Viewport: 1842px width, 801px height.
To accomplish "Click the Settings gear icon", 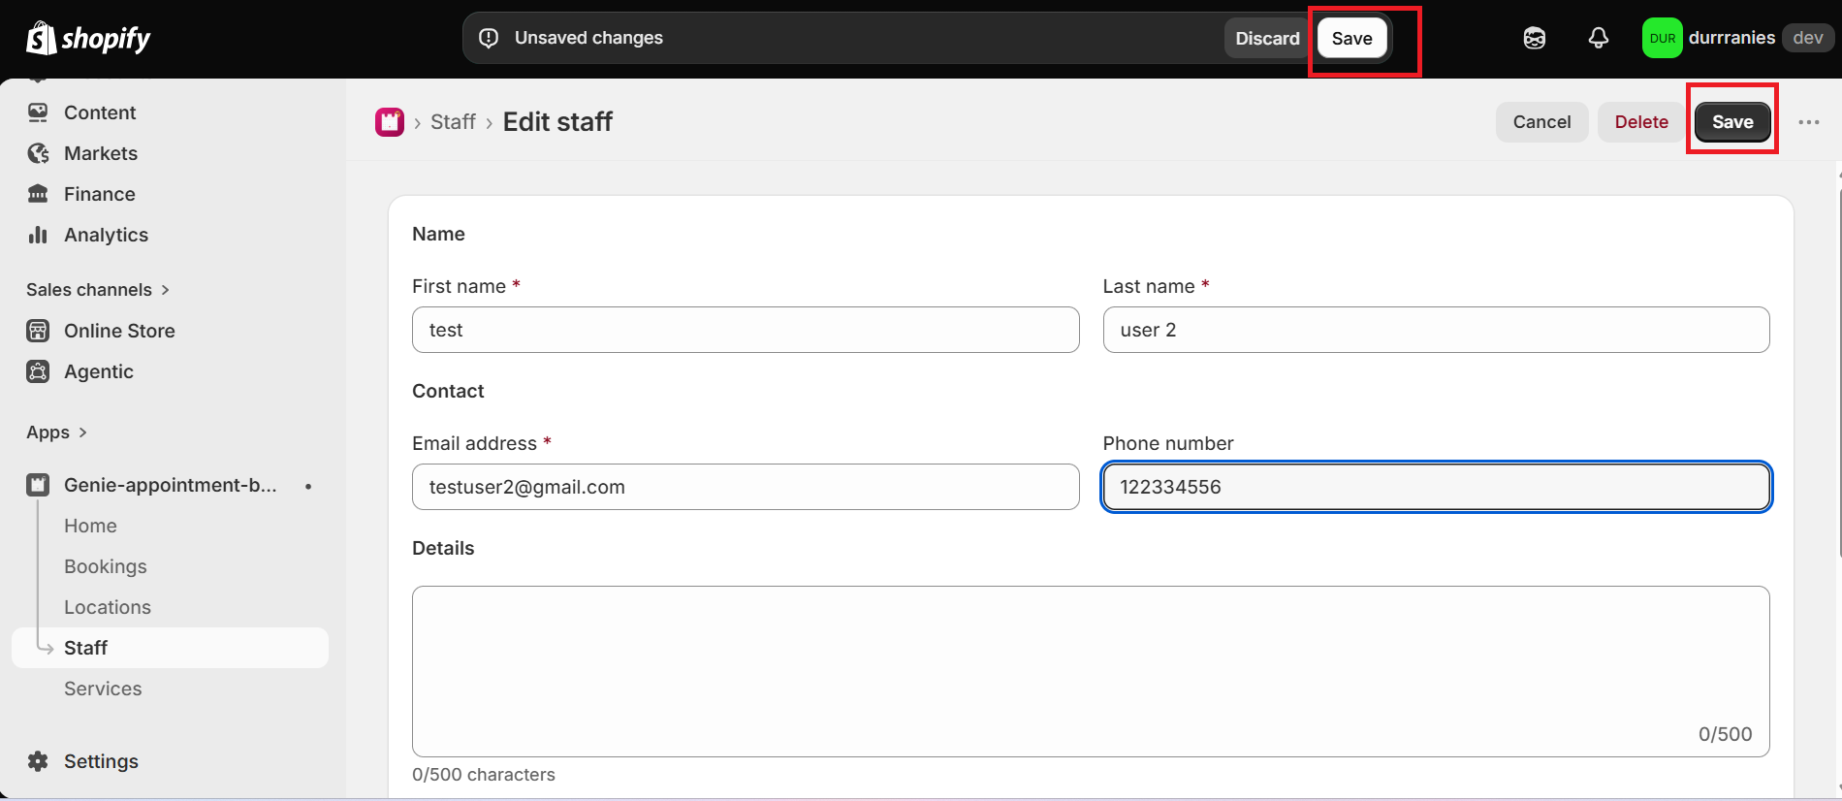I will (x=38, y=761).
